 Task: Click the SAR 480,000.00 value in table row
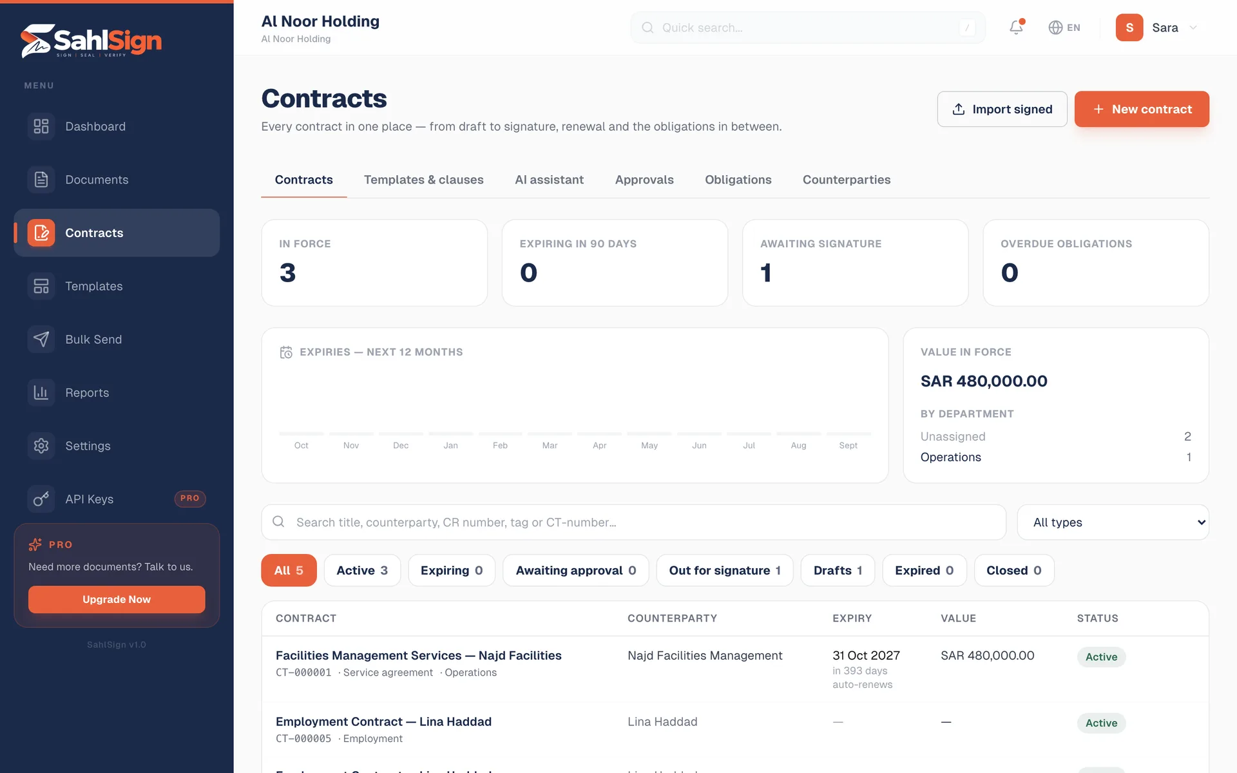coord(987,655)
